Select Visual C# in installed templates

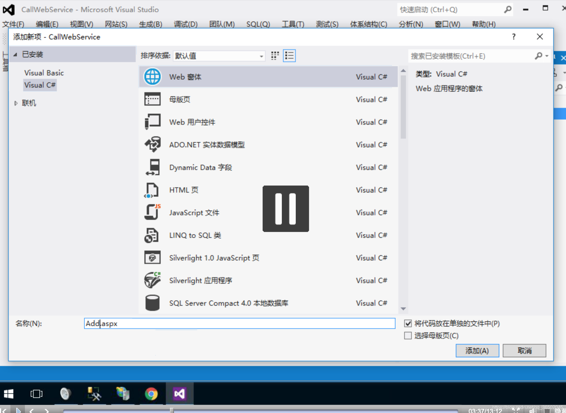(40, 85)
